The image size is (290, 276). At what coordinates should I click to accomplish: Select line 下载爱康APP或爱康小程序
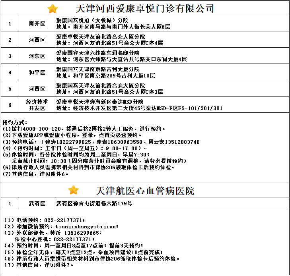click(72, 135)
